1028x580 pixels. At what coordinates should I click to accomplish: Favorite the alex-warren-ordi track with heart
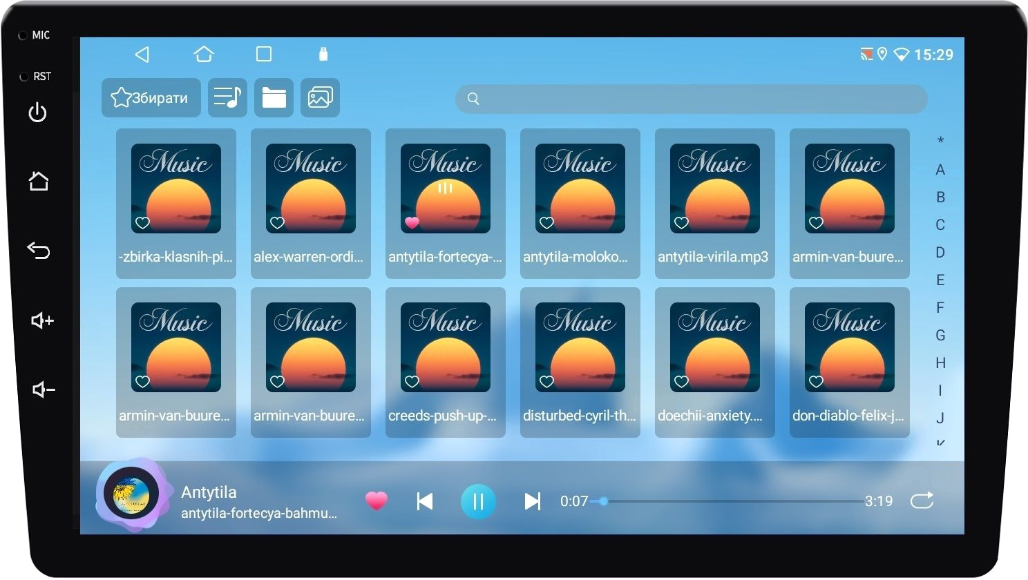click(x=278, y=222)
